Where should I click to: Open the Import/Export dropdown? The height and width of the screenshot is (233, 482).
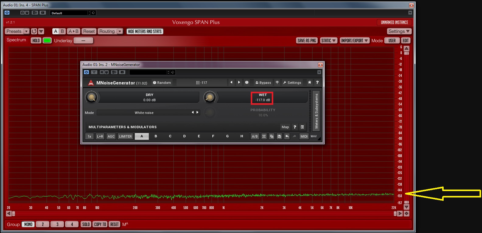click(x=355, y=40)
